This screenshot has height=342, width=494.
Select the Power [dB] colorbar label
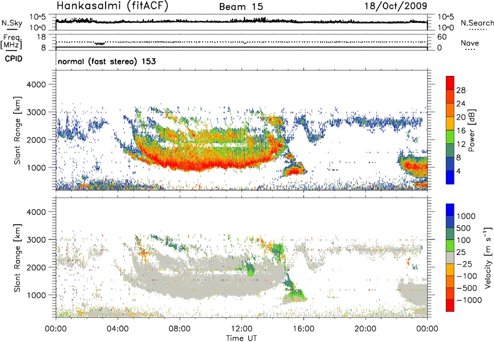472,130
